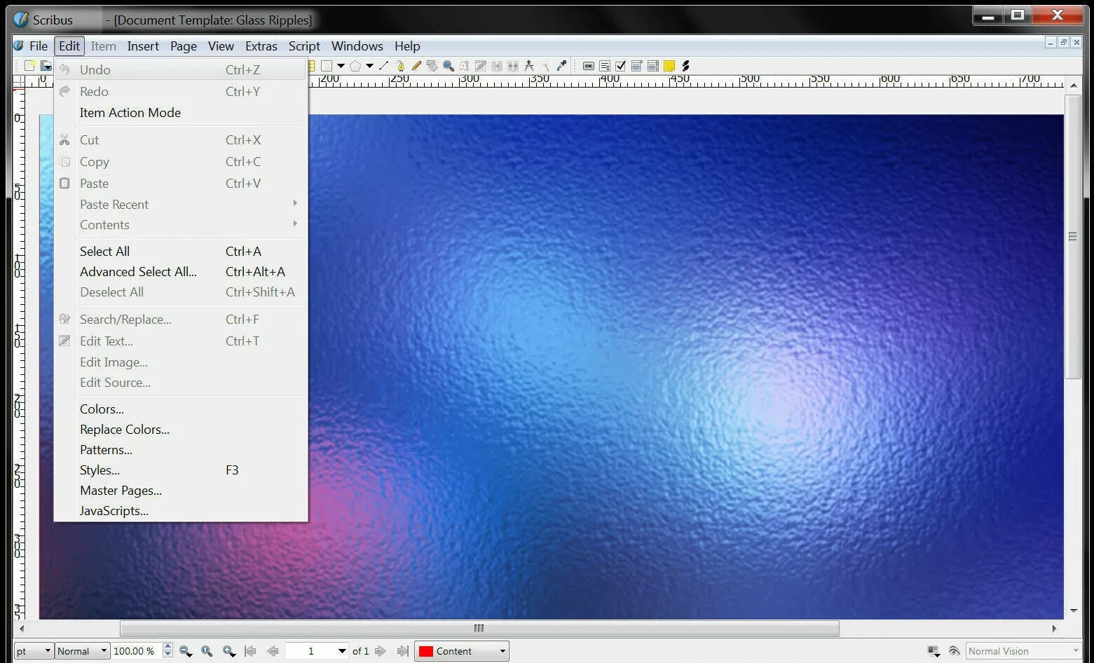This screenshot has height=663, width=1094.
Task: Select the Eye Dropper tool
Action: tap(561, 66)
